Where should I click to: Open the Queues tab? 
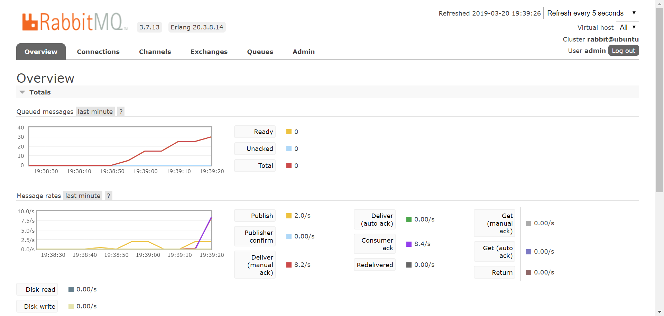[x=260, y=52]
